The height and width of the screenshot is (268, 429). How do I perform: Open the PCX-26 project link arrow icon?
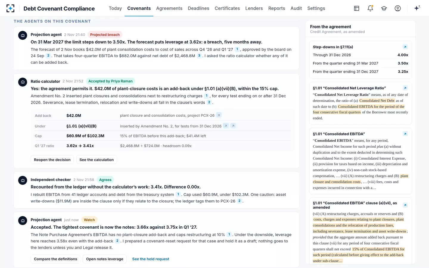click(x=219, y=115)
